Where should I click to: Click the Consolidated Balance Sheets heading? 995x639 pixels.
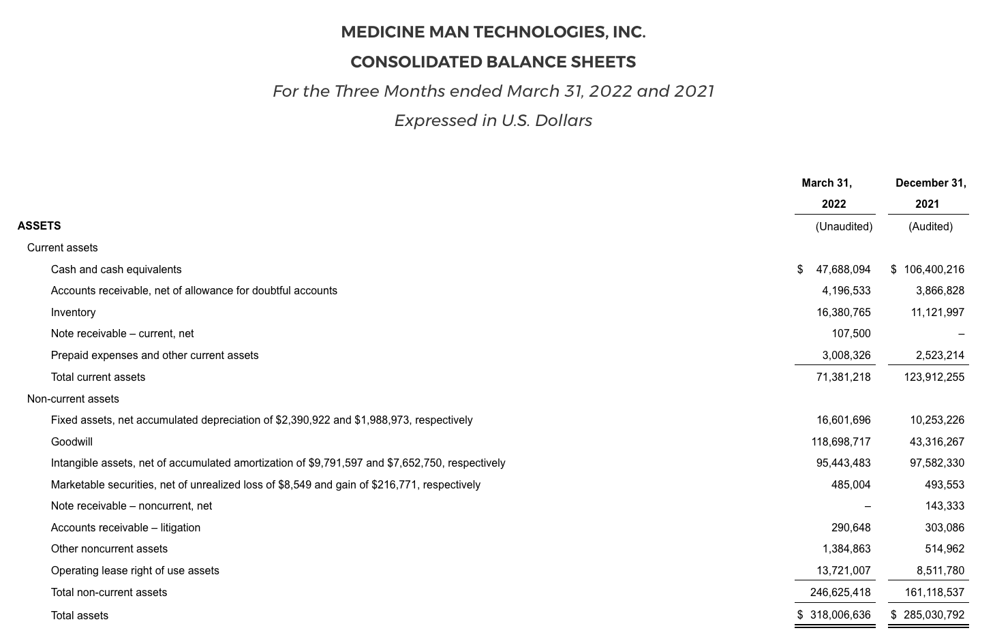[493, 62]
